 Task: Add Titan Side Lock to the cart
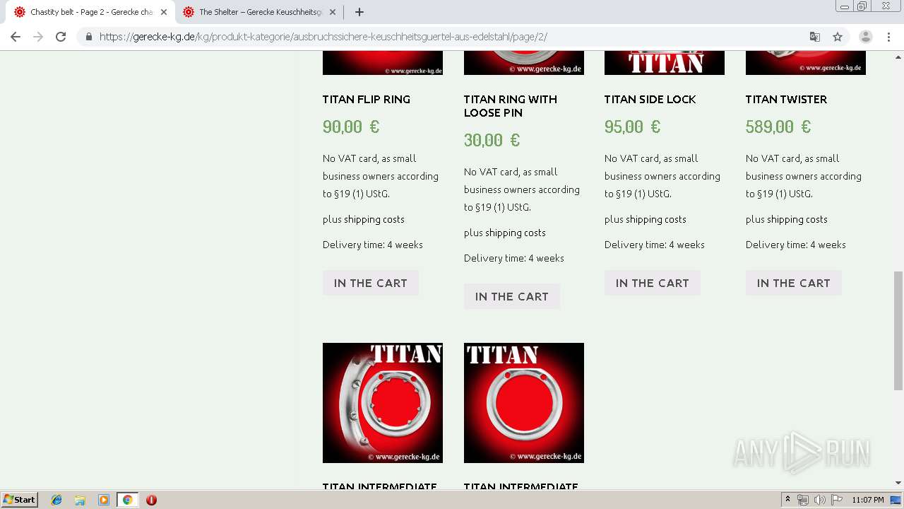[x=653, y=283]
